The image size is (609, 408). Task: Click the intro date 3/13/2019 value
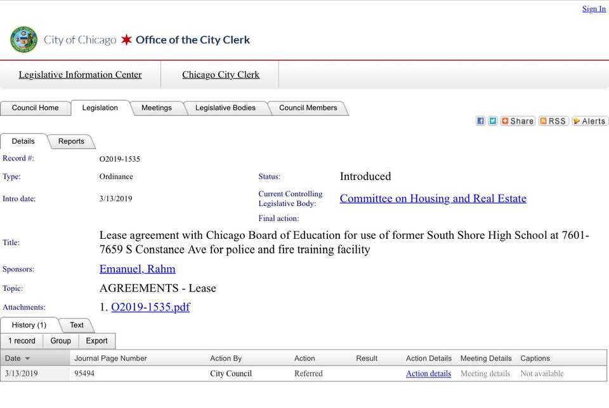(115, 198)
